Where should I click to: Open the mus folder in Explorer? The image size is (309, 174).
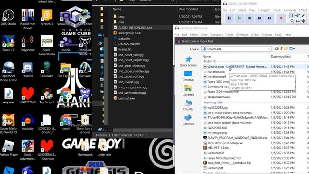(x=121, y=22)
